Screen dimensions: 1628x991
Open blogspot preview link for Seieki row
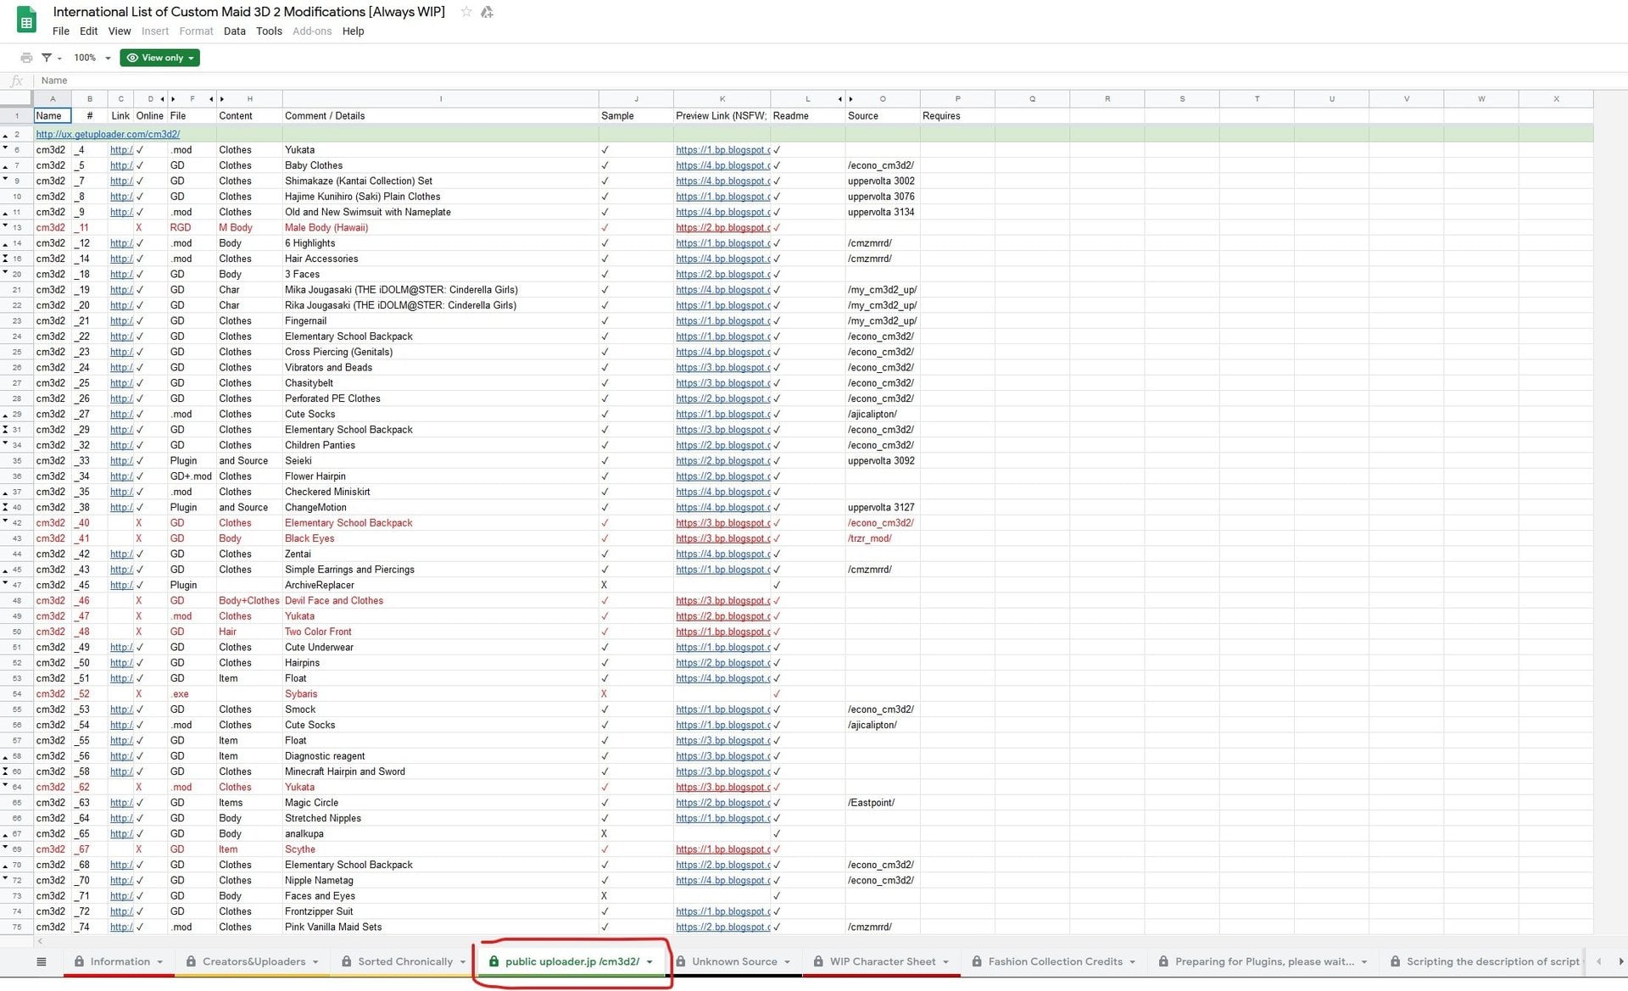(722, 461)
